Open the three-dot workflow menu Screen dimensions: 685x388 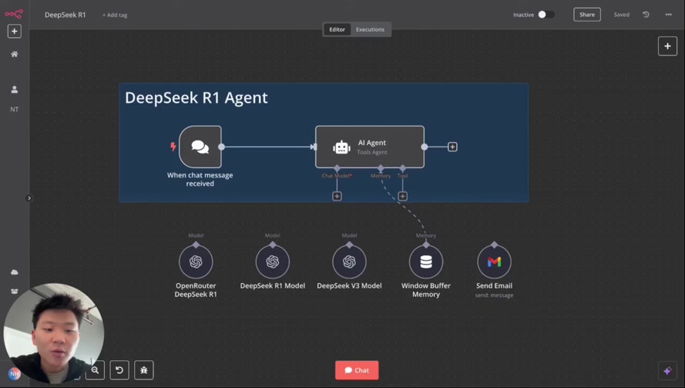pyautogui.click(x=668, y=15)
